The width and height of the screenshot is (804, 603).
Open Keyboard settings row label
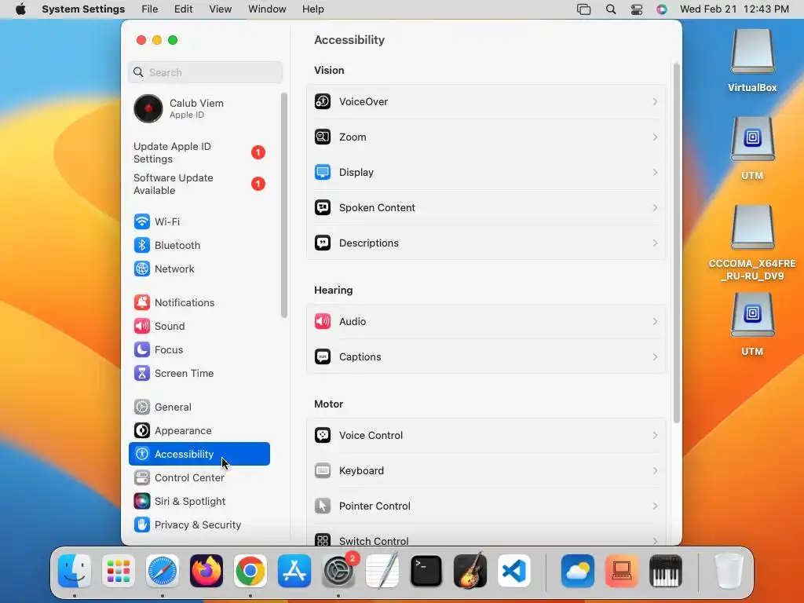(361, 471)
